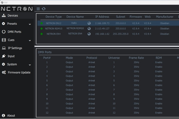The height and width of the screenshot is (119, 179).
Task: Click the Firmware column header
Action: click(x=136, y=17)
